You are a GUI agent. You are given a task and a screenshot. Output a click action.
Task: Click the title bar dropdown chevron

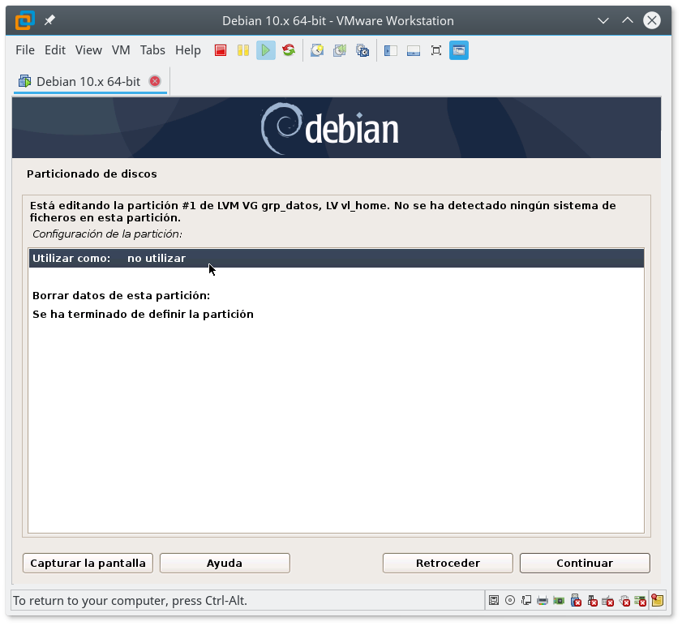tap(603, 20)
